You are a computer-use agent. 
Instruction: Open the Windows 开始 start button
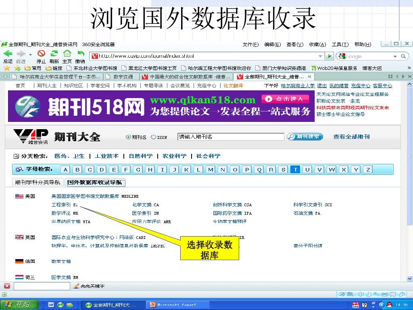tap(19, 305)
